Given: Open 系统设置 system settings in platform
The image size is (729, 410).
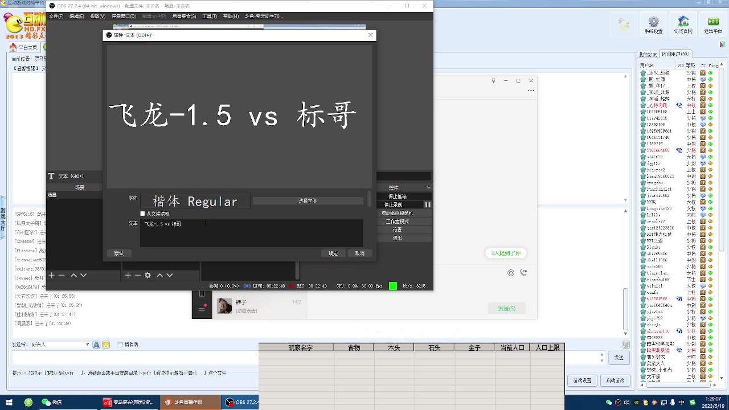Looking at the screenshot, I should pos(654,25).
